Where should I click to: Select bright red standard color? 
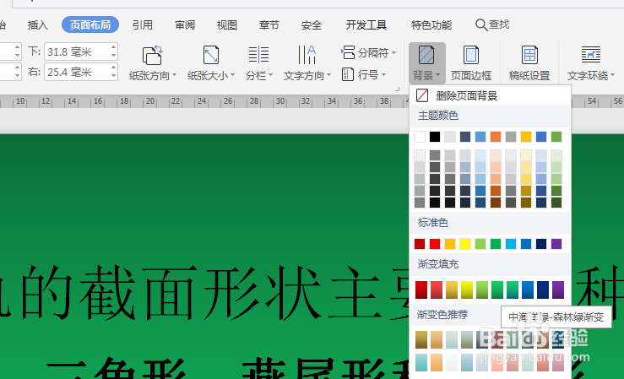coord(435,244)
